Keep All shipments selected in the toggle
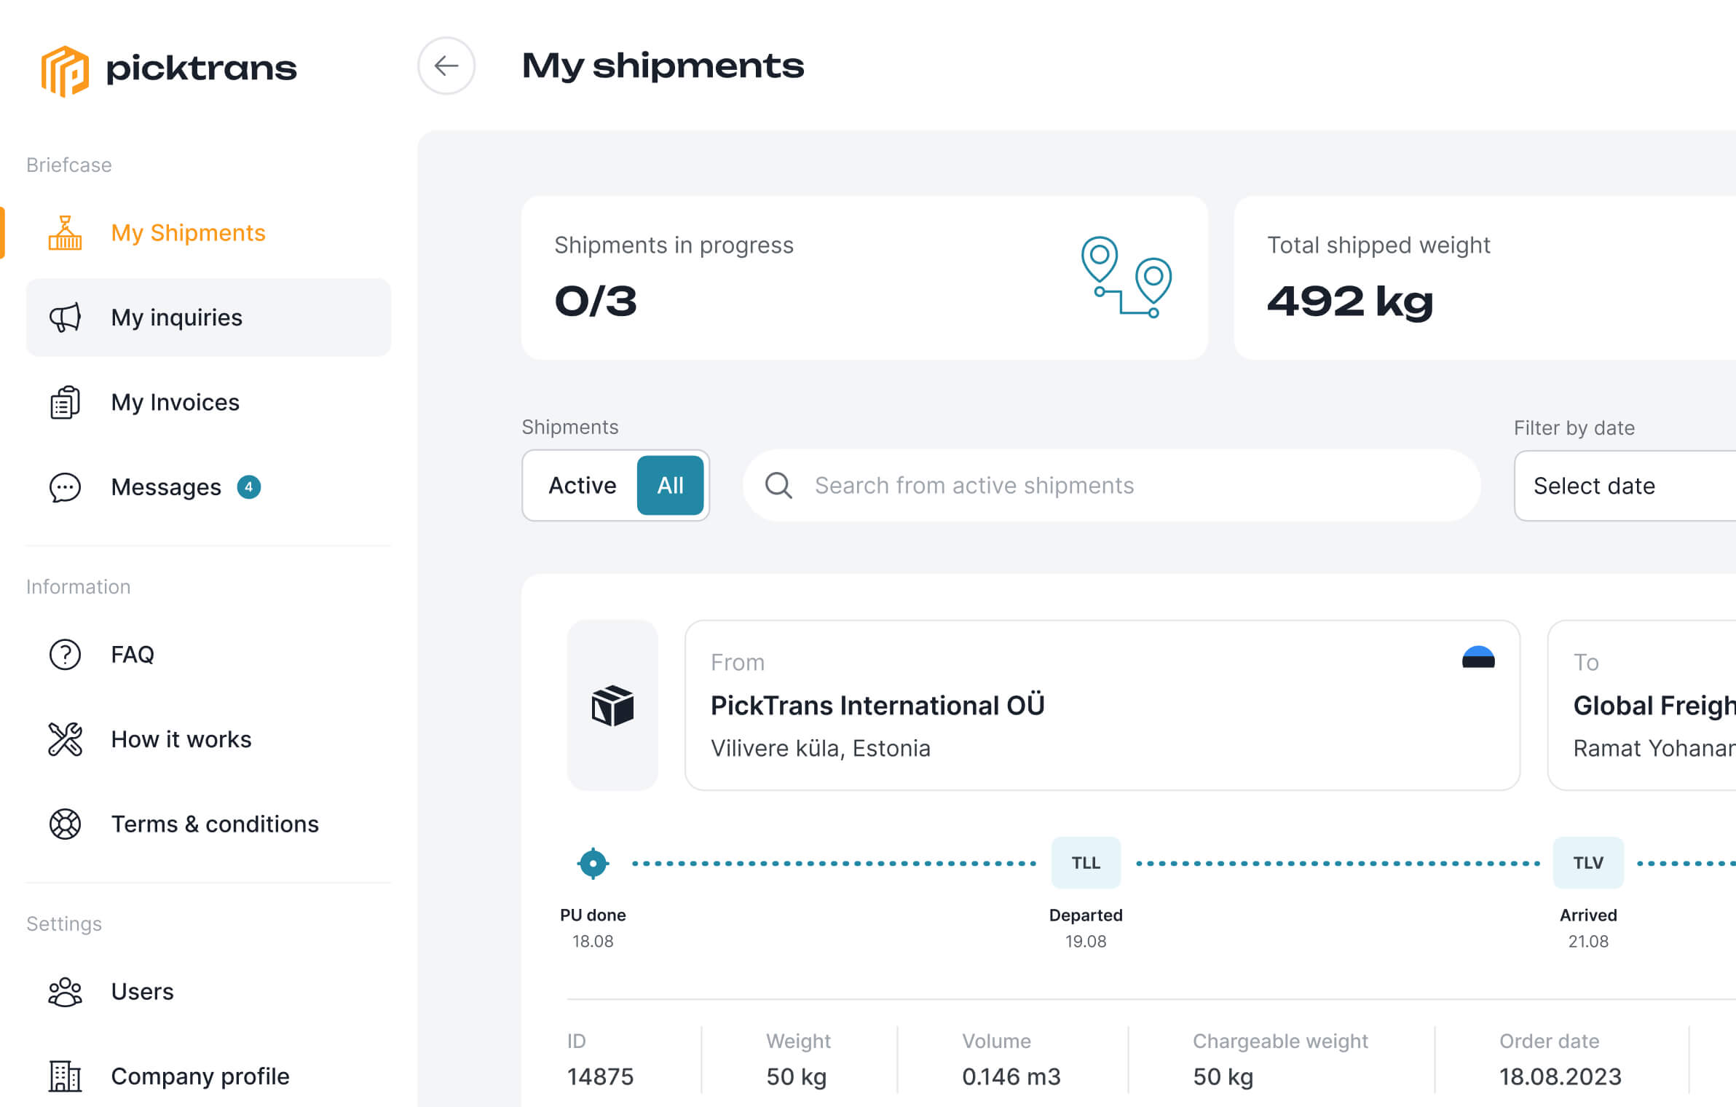Image resolution: width=1736 pixels, height=1107 pixels. point(670,485)
